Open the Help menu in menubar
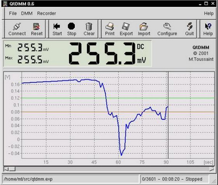The width and height of the screenshot is (218, 185). (x=209, y=13)
